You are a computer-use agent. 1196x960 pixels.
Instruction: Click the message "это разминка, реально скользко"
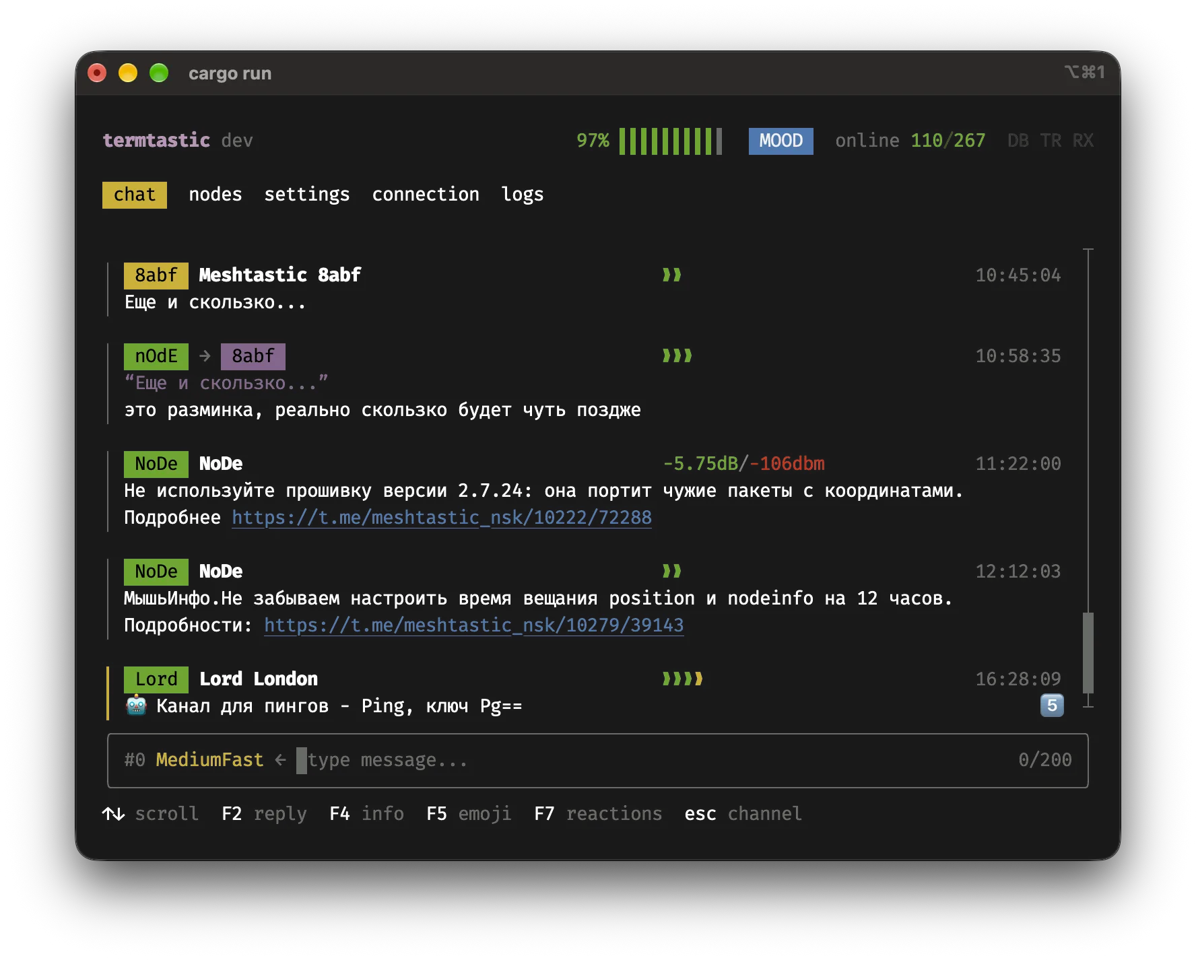pos(383,410)
